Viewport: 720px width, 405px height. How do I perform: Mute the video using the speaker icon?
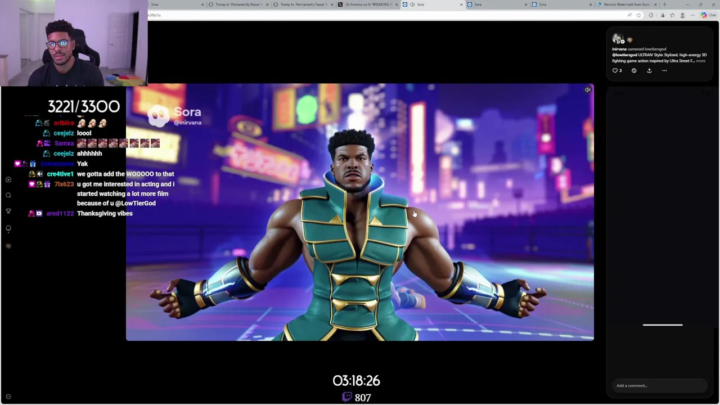pos(587,89)
